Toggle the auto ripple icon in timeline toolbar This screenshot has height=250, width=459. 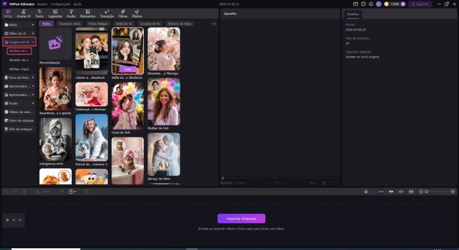coord(391,191)
